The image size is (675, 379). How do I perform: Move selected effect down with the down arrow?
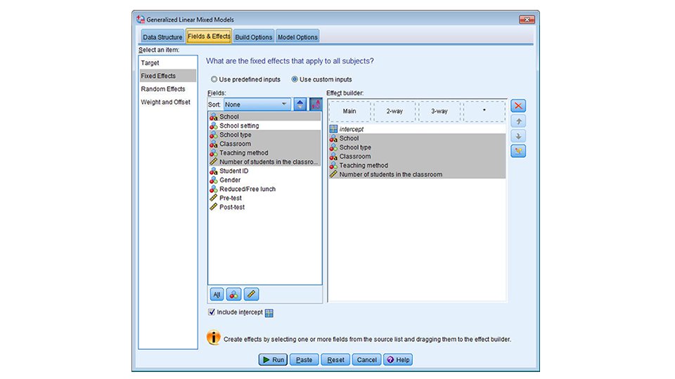[518, 136]
